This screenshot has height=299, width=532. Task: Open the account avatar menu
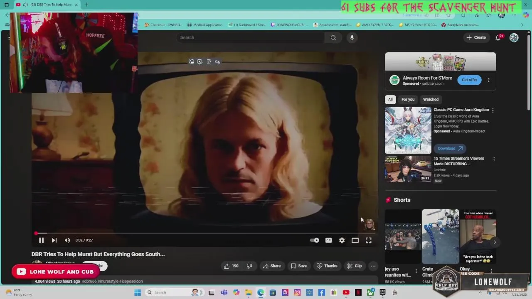[x=514, y=37]
